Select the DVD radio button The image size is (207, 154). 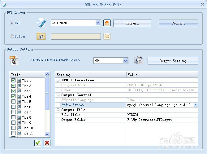click(12, 23)
